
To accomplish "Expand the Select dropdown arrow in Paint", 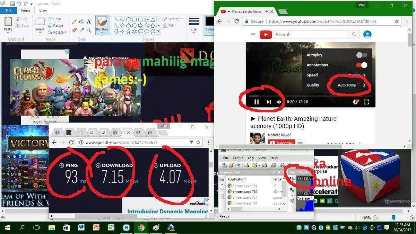I will (x=40, y=33).
